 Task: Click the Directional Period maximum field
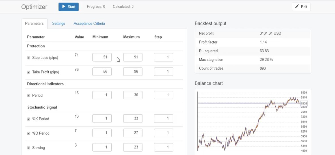tap(133, 95)
